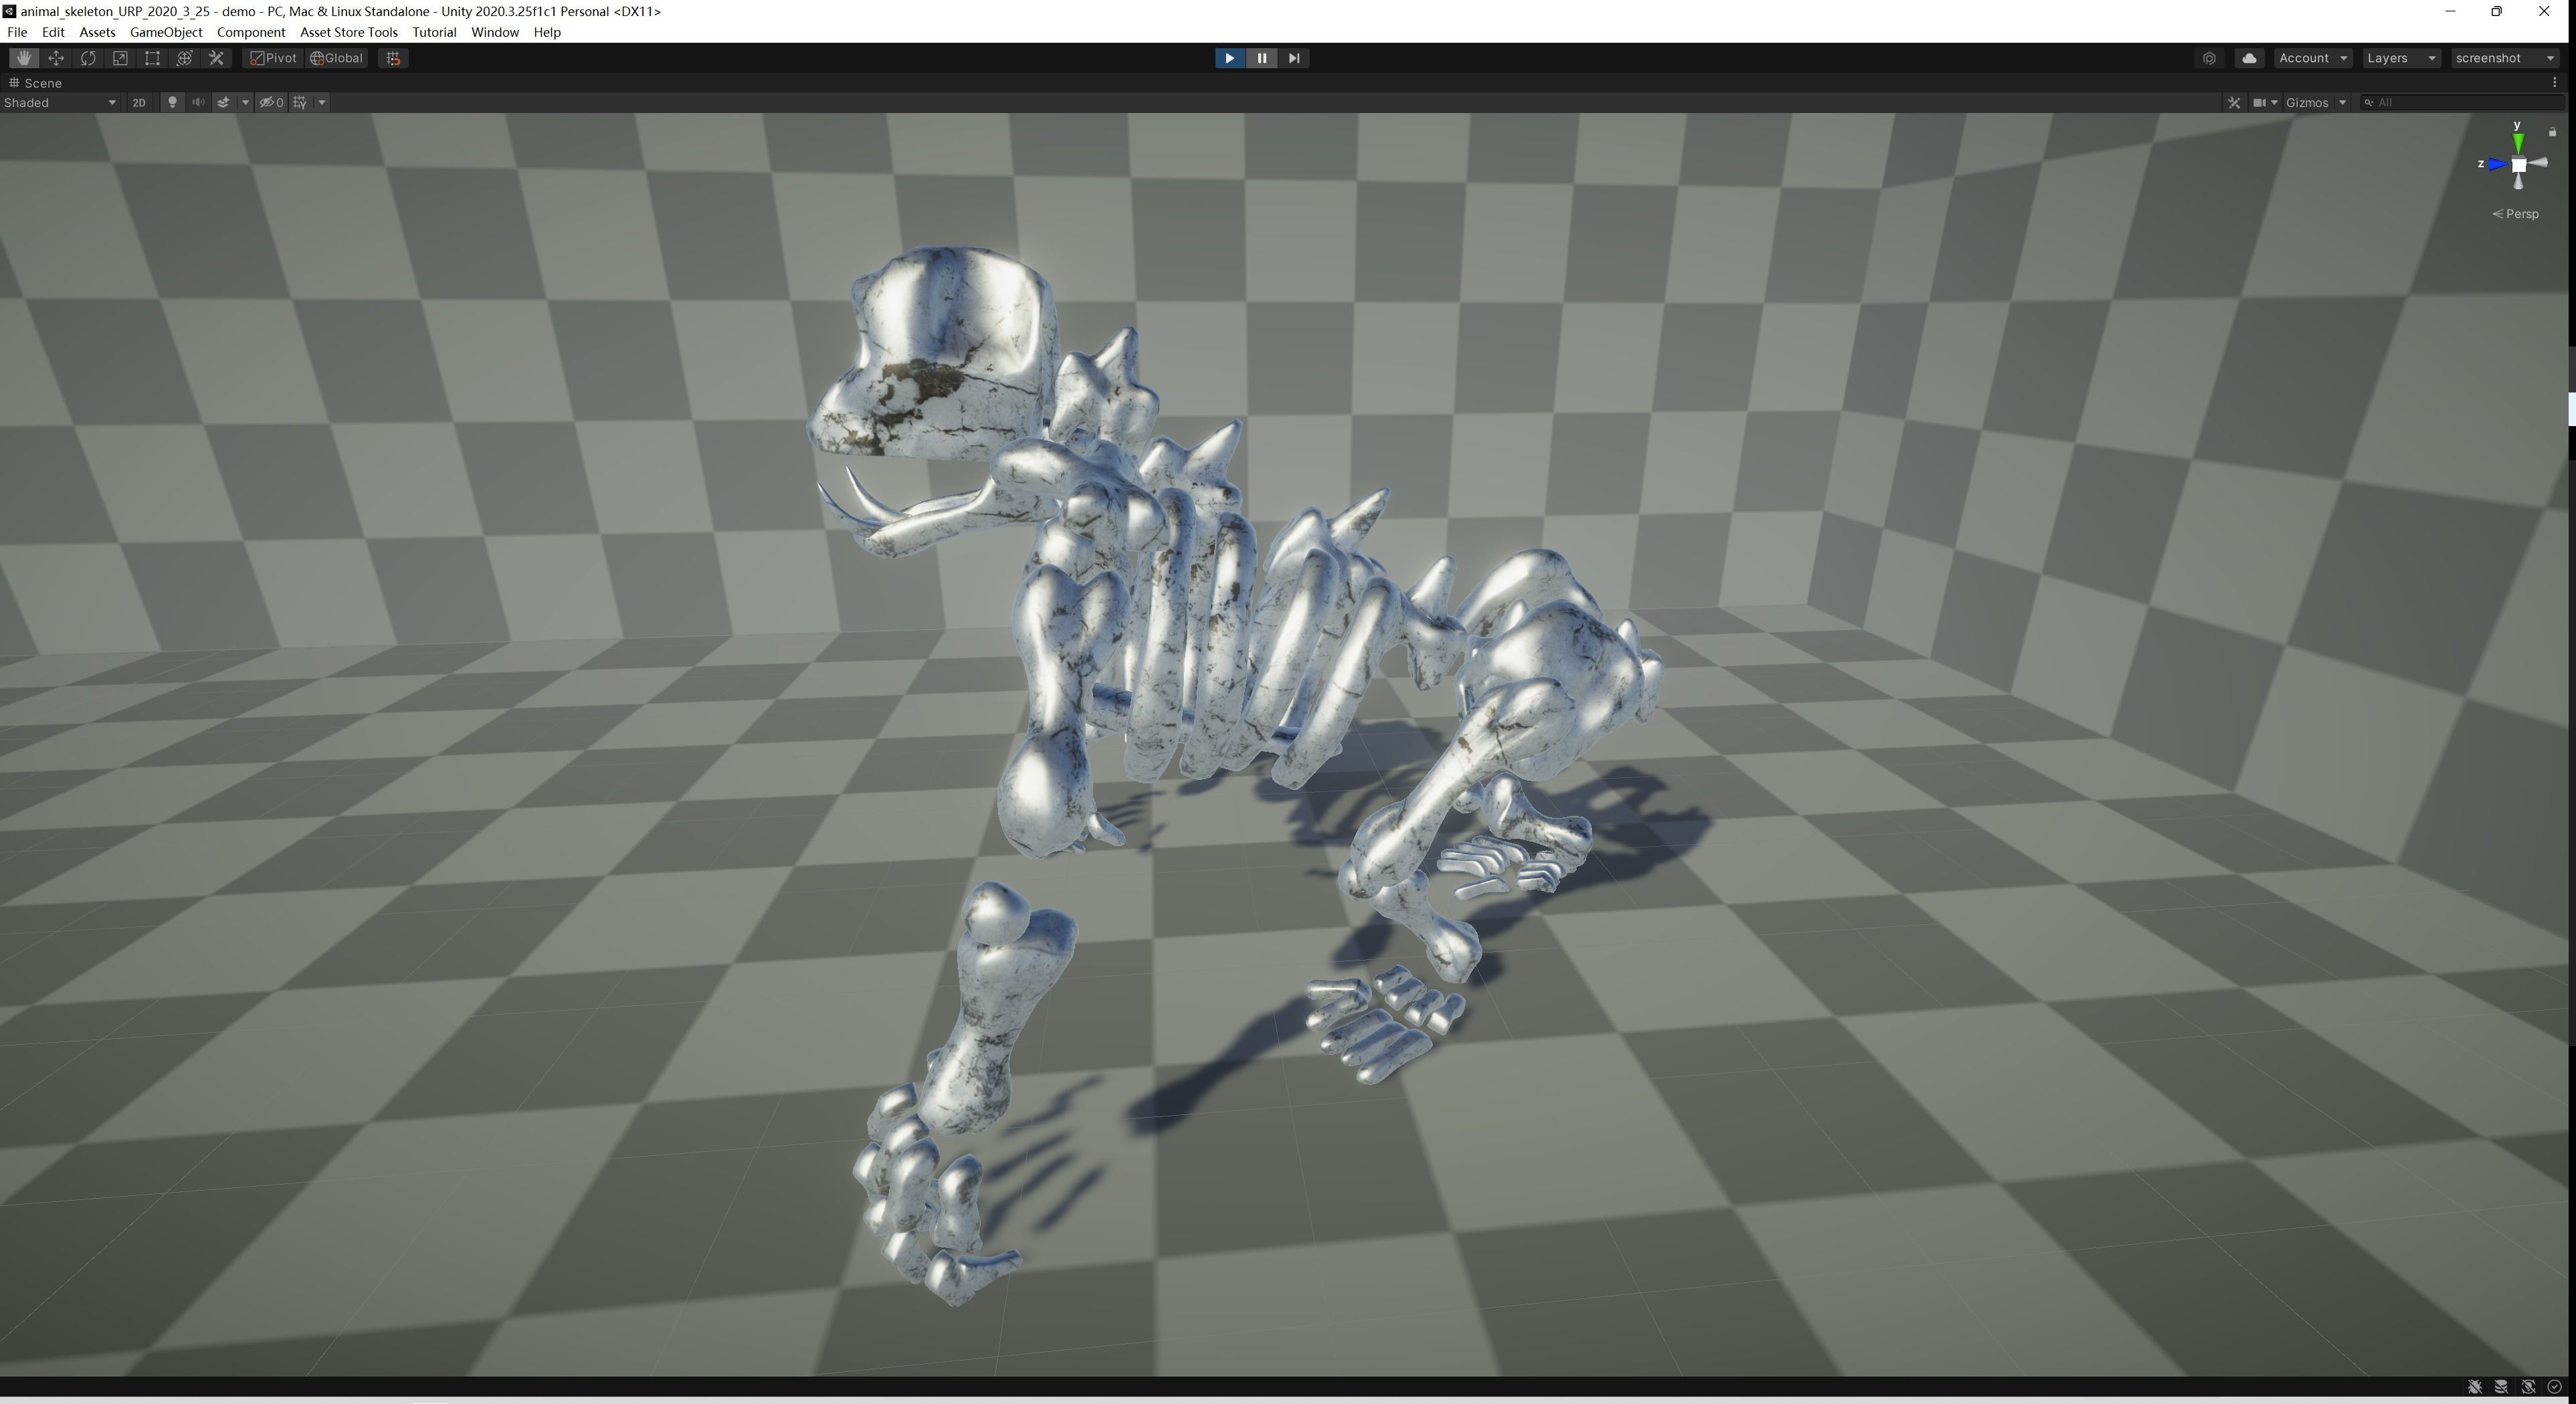2576x1404 pixels.
Task: Toggle Global/Local handle rotation
Action: coord(337,58)
